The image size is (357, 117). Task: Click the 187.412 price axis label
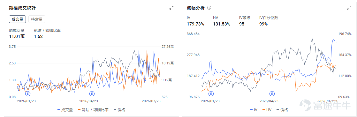point(193,76)
